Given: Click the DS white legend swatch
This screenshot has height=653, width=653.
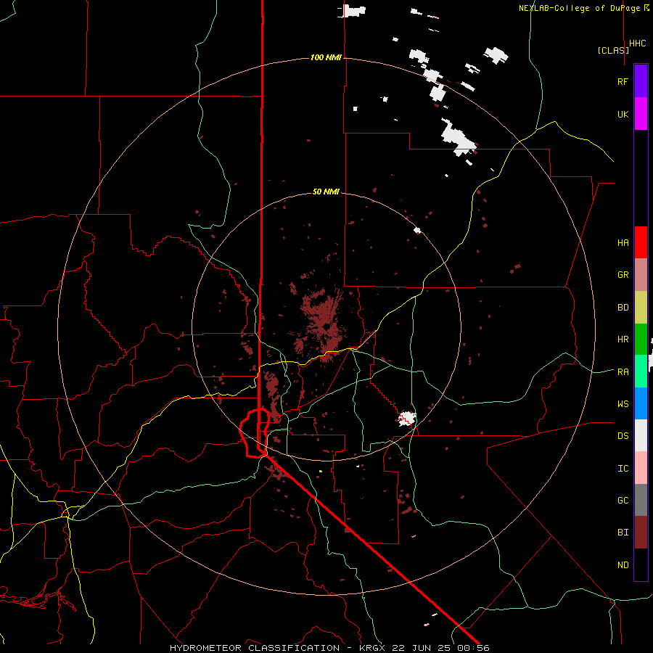Looking at the screenshot, I should [641, 435].
